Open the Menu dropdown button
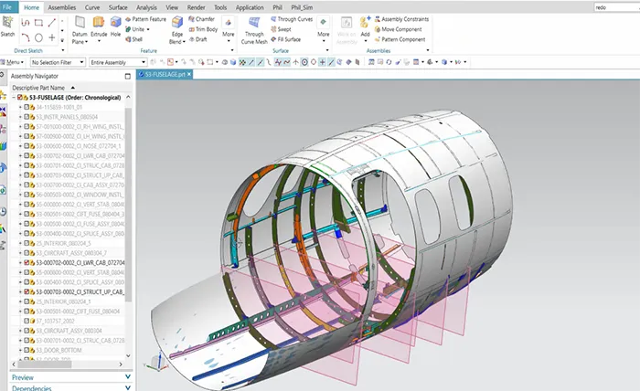Viewport: 640px width, 391px height. (12, 62)
